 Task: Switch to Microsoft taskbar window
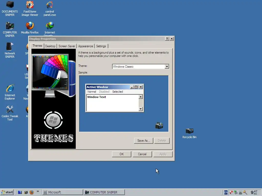click(62, 192)
